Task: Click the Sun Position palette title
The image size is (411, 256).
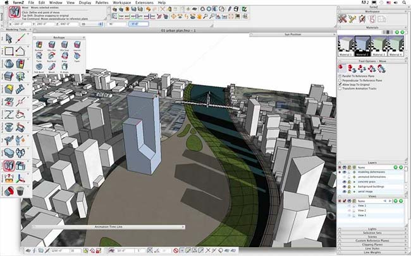Action: tap(293, 35)
